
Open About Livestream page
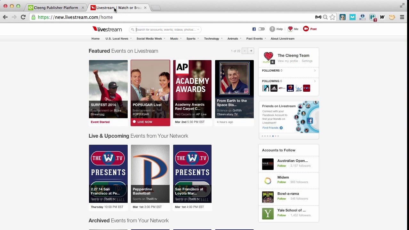[x=282, y=39]
